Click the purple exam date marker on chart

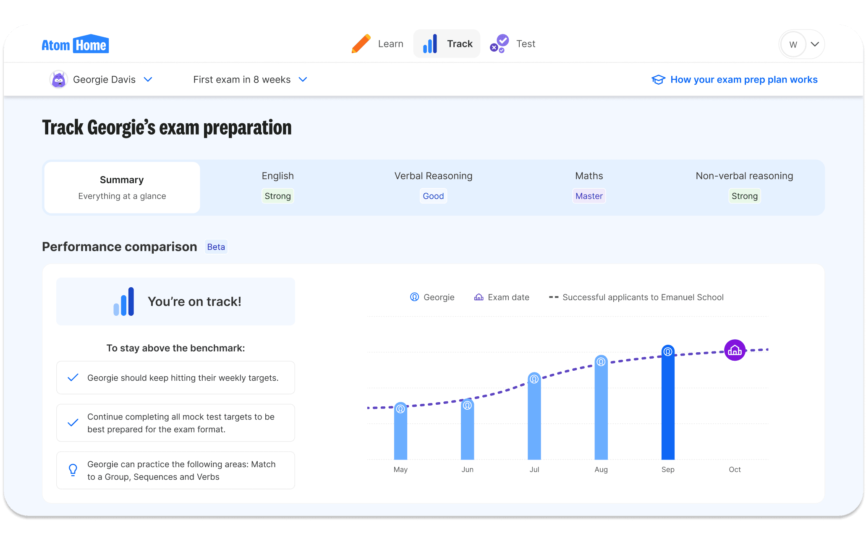click(735, 350)
